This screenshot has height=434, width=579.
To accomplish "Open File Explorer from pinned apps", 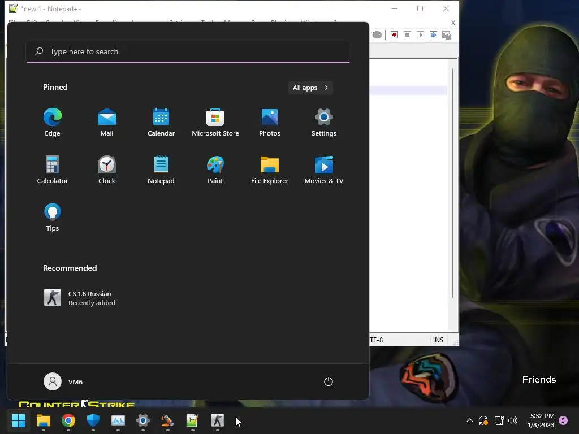I will coord(270,170).
